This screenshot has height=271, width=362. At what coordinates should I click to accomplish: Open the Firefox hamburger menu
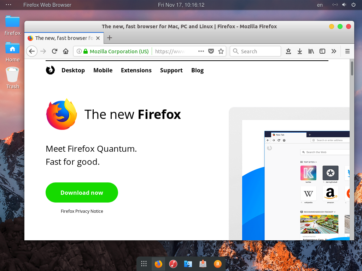tap(347, 51)
